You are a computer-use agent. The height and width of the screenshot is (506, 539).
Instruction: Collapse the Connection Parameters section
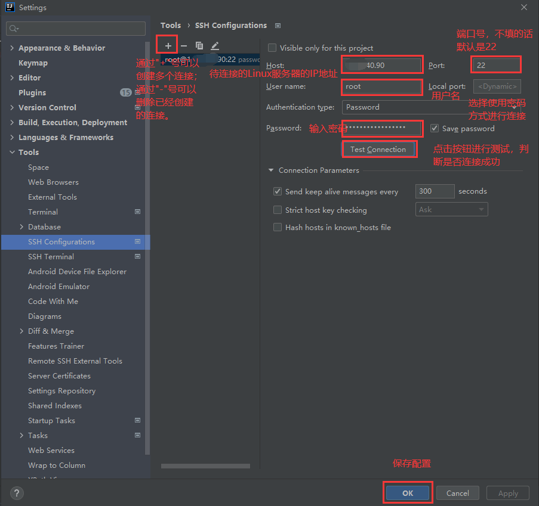click(272, 170)
